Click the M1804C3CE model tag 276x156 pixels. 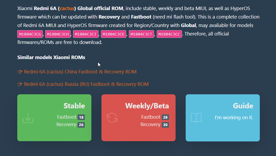click(113, 34)
